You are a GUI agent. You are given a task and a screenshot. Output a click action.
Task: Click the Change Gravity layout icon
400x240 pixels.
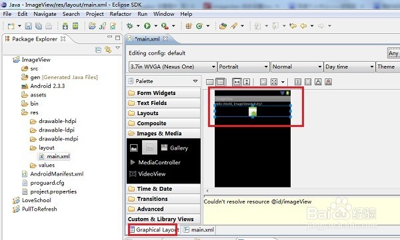(x=274, y=82)
